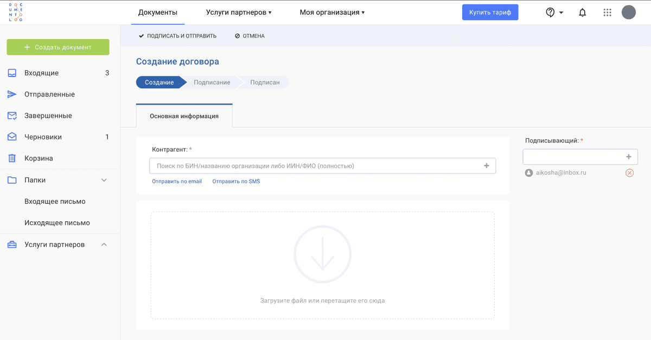Viewport: 651px width, 340px height.
Task: Click the file upload drop zone
Action: tap(322, 265)
